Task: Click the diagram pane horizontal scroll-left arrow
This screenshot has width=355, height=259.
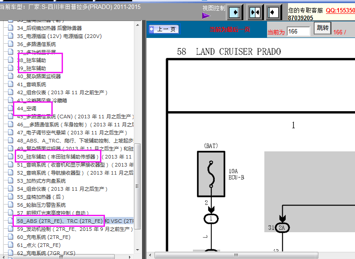Action: [150, 255]
